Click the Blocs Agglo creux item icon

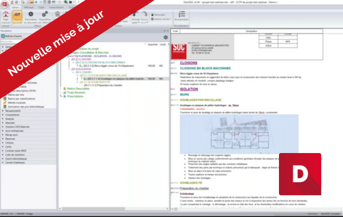(x=81, y=66)
